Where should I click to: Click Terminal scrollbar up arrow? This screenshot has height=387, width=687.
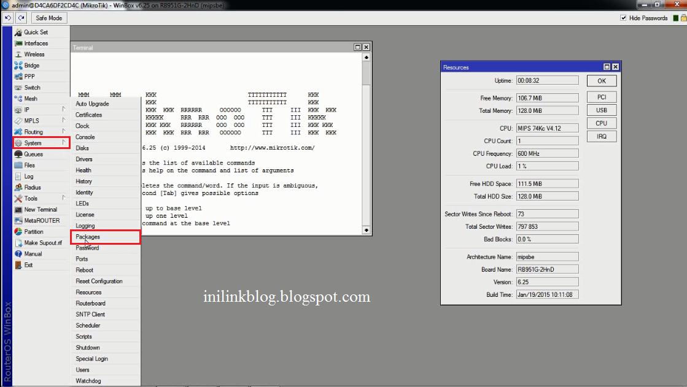(x=367, y=58)
